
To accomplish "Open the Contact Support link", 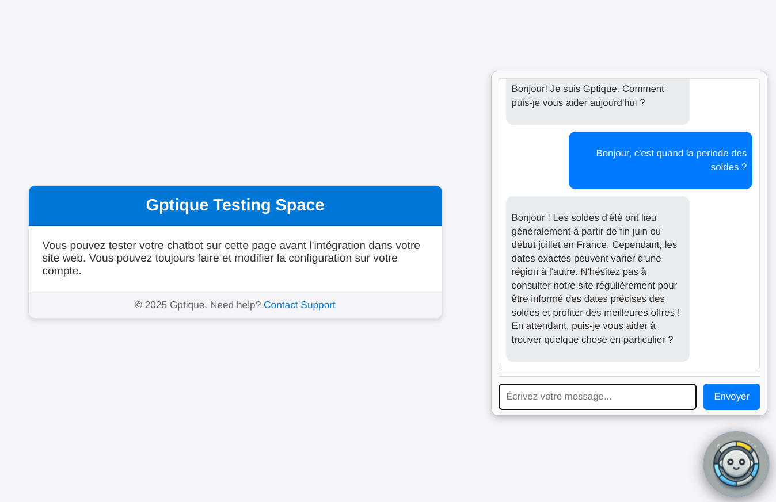I will (x=299, y=305).
